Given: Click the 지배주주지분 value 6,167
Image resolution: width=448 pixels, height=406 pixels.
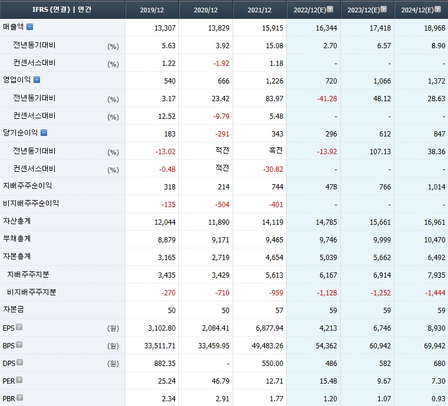Looking at the screenshot, I should [x=328, y=275].
